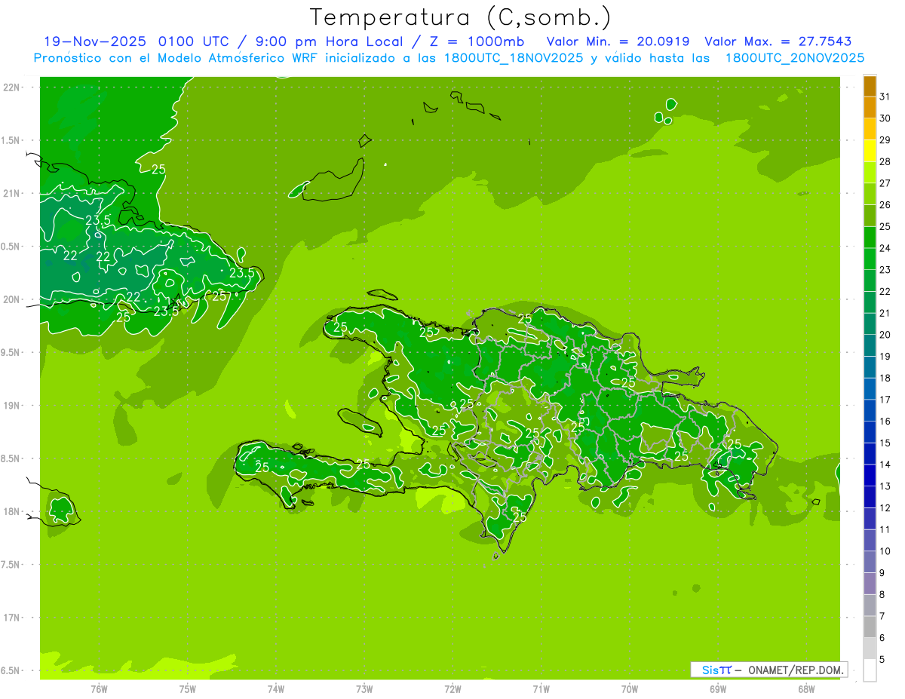This screenshot has width=905, height=699.
Task: Click the 1800UTC_18NOV2025 initialization time text
Action: 513,58
